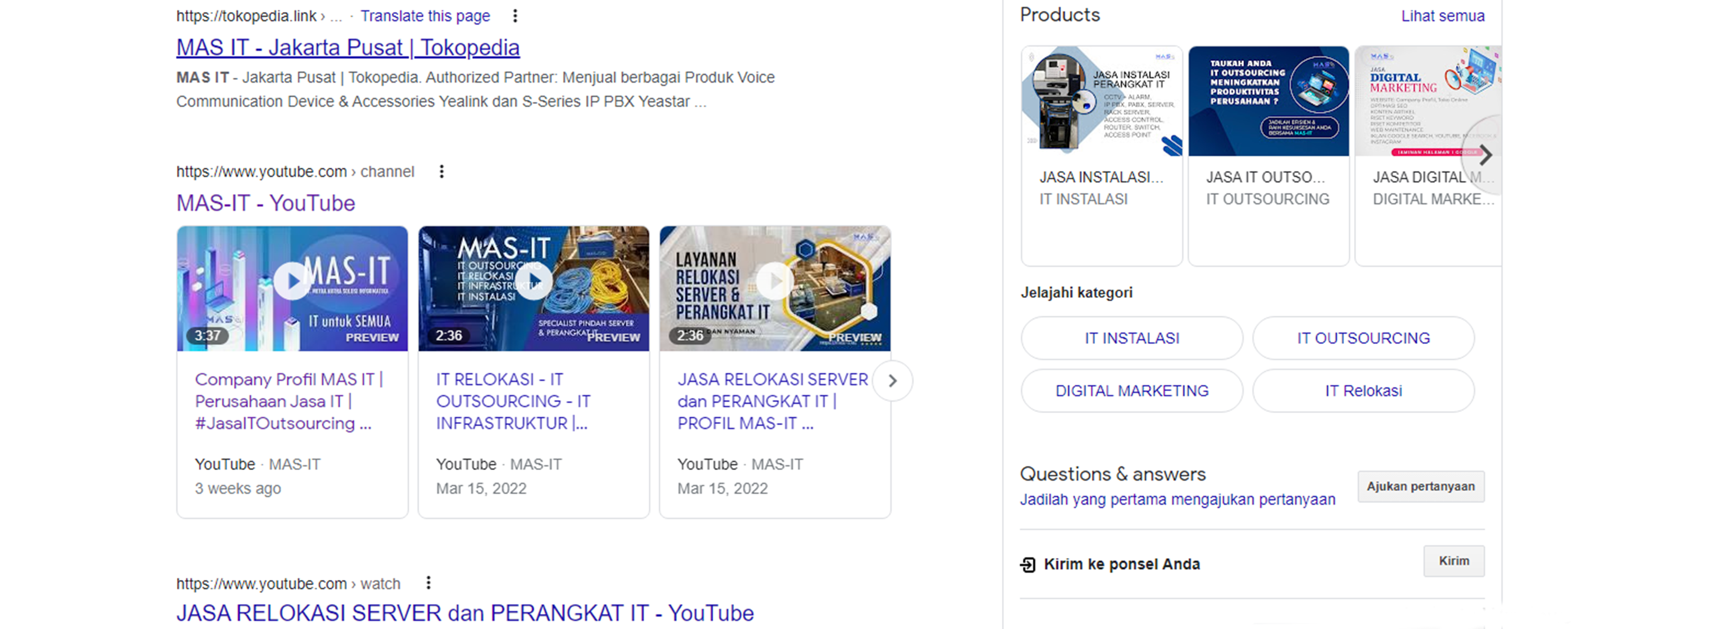This screenshot has height=629, width=1714.
Task: Click the JASA INSTALASI product title text
Action: [x=1101, y=177]
